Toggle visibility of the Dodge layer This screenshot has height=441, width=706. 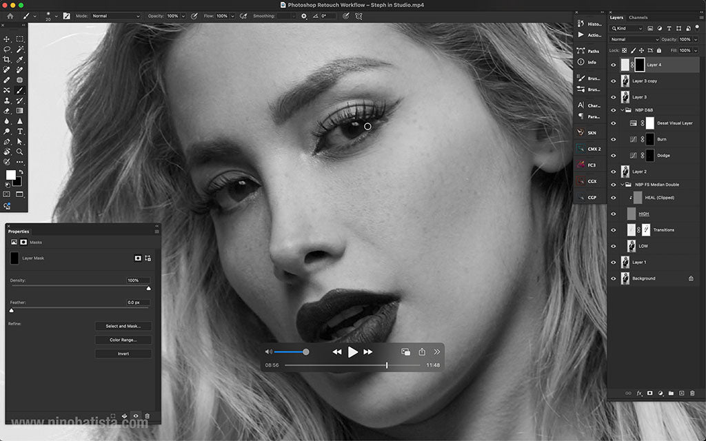(x=613, y=154)
